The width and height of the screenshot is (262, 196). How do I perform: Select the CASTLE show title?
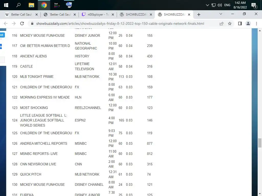pyautogui.click(x=26, y=66)
